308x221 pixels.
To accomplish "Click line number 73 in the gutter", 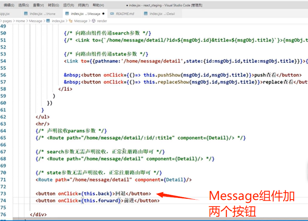I will pyautogui.click(x=3, y=194).
